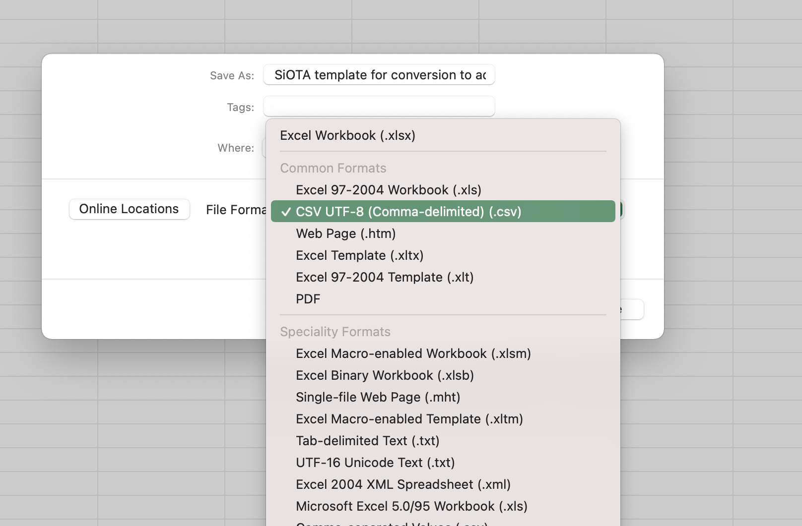Screen dimensions: 802x526
Task: Select Excel 97-2004 Template (.xlt)
Action: [384, 277]
